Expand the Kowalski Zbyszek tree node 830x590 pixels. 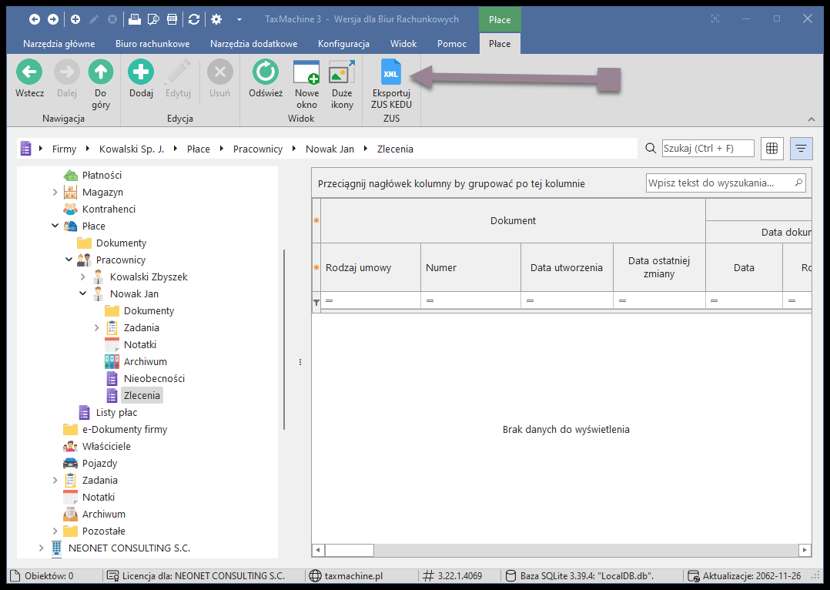[83, 277]
